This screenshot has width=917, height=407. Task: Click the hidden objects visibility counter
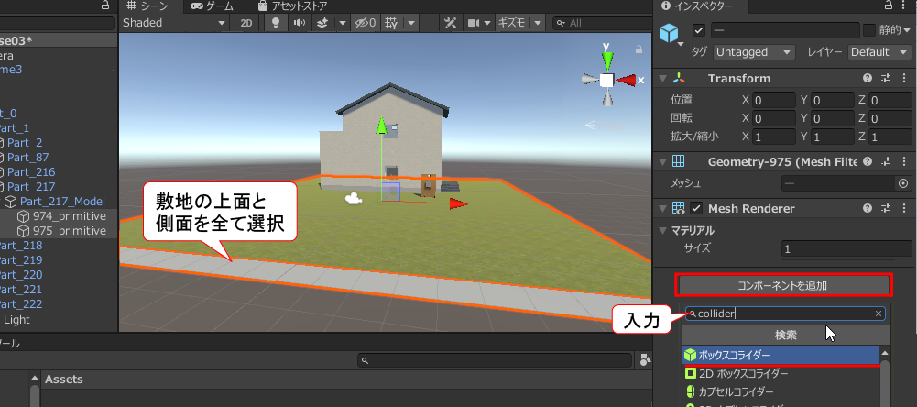[366, 23]
